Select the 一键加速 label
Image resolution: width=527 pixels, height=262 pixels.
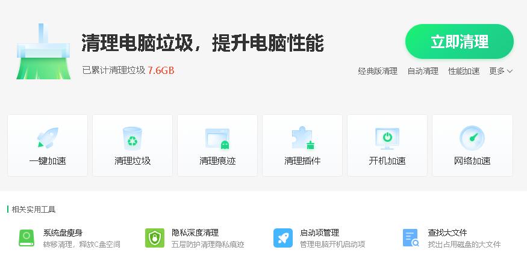pos(48,161)
